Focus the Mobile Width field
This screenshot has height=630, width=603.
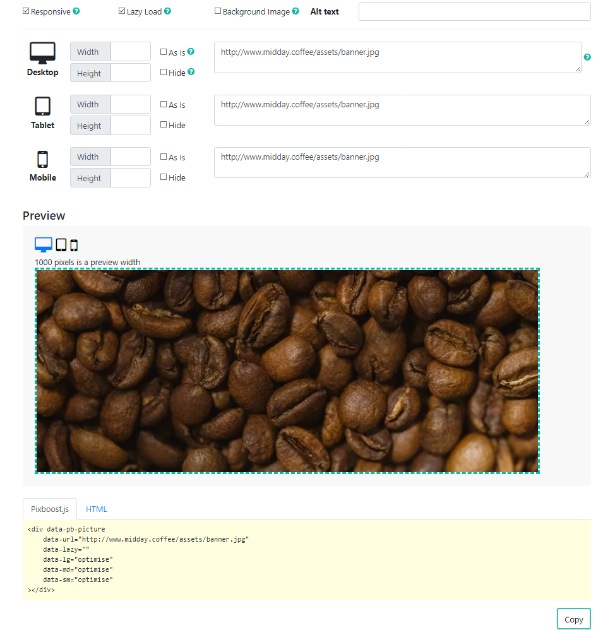(x=130, y=157)
